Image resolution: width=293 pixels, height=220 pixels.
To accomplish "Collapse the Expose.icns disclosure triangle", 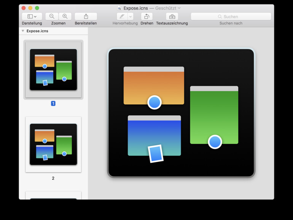I will (23, 31).
